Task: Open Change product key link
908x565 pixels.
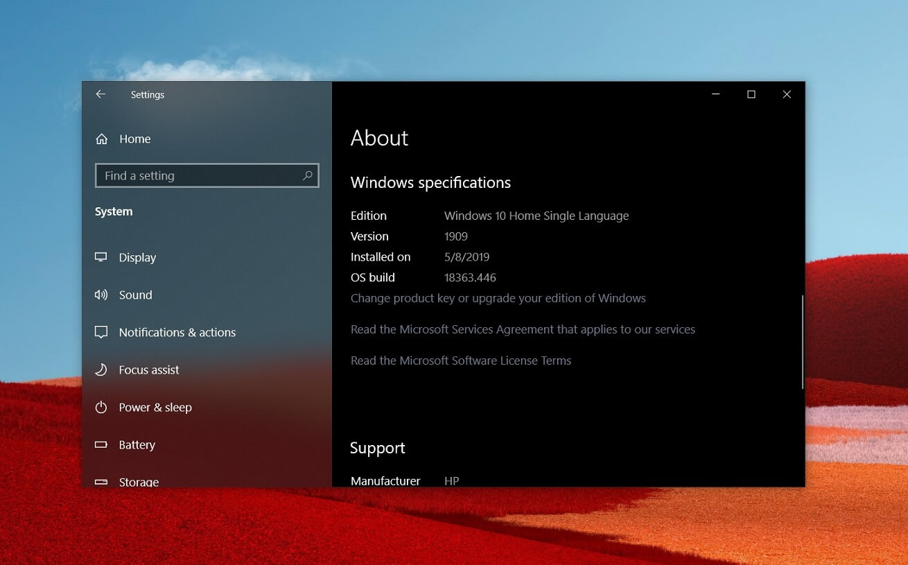Action: (498, 297)
